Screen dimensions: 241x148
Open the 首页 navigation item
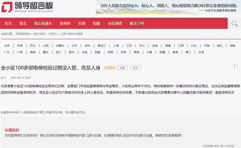pyautogui.click(x=8, y=23)
